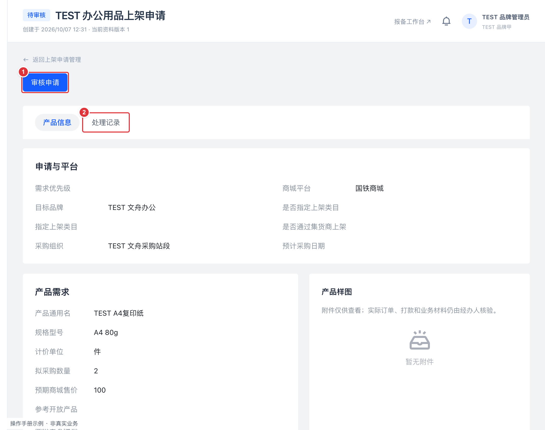Click the 计价单位 label
545x430 pixels.
(49, 352)
